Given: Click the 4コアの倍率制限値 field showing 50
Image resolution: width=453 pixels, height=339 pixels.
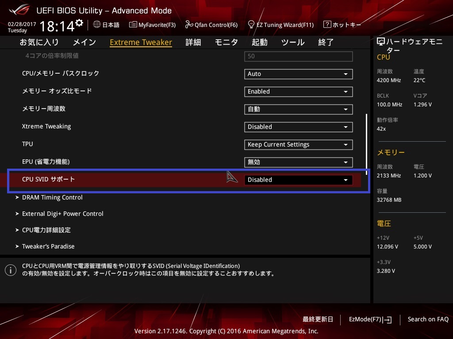Looking at the screenshot, I should pyautogui.click(x=299, y=56).
